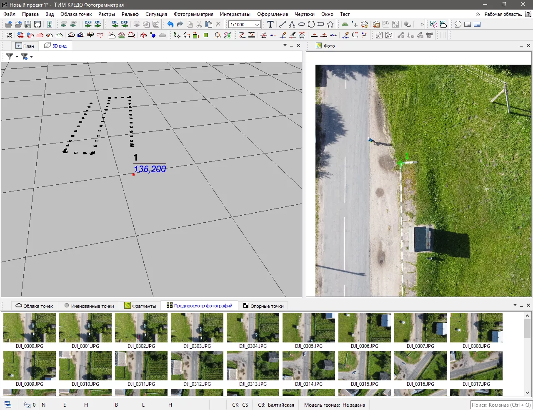This screenshot has height=410, width=533.
Task: Open the Рельеф menu
Action: point(130,14)
